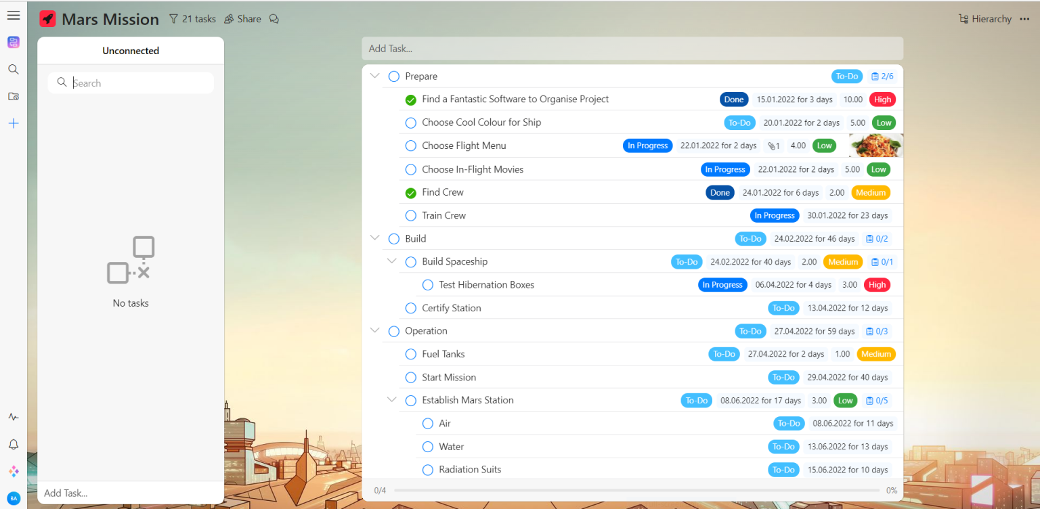This screenshot has width=1040, height=509.
Task: Click the search magnifier icon in sidebar
Action: click(x=13, y=69)
